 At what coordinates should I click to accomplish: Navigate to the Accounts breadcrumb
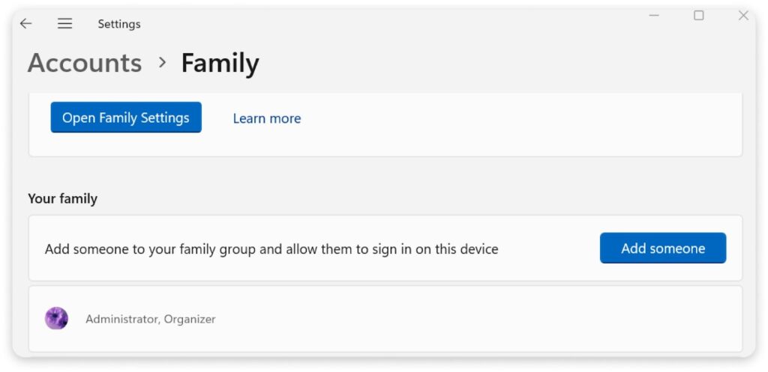pos(85,63)
